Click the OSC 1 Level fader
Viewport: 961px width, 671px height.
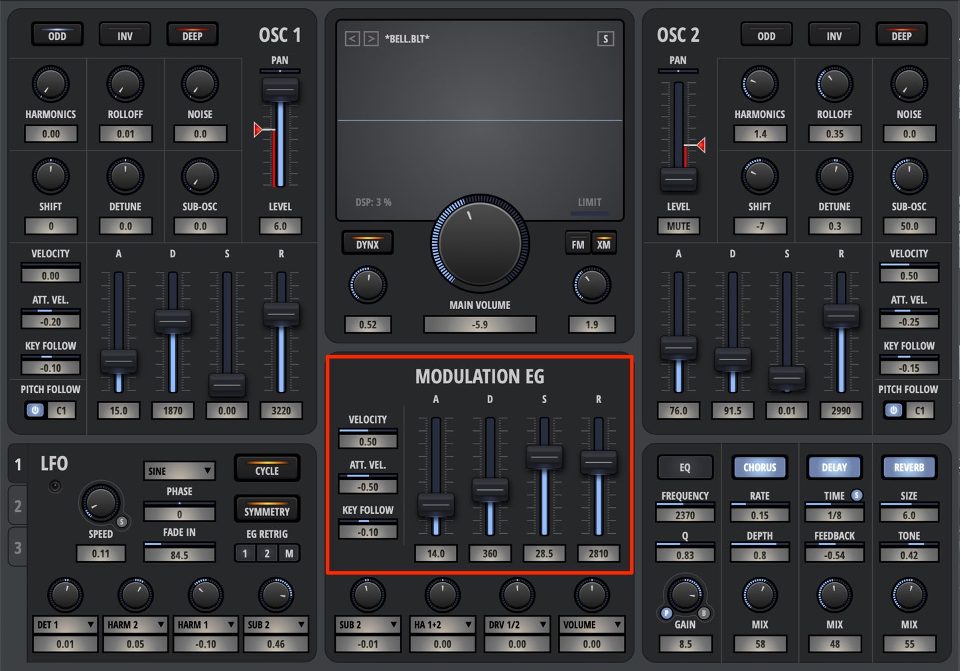pyautogui.click(x=280, y=90)
